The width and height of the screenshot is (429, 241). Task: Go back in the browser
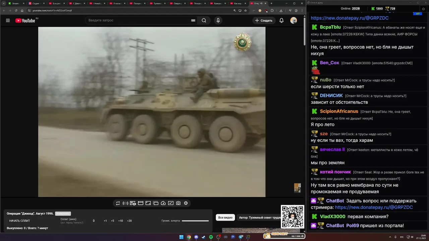[4, 10]
